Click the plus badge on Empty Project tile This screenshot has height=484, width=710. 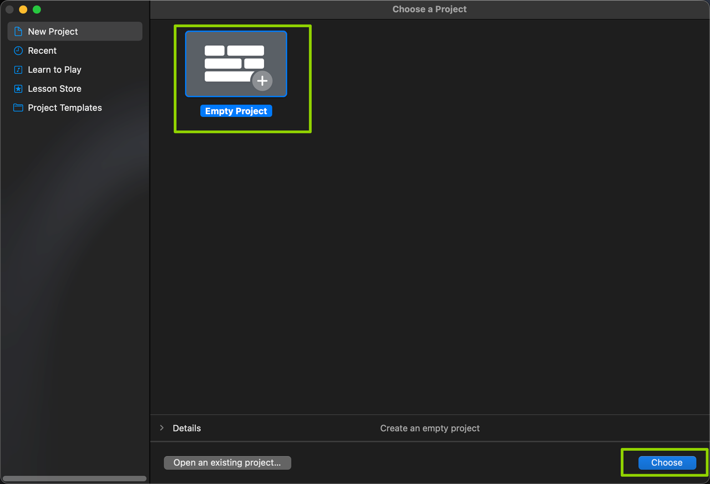262,81
